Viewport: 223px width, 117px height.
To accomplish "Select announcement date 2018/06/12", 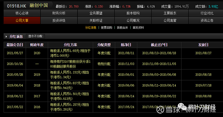I will [x=15, y=96].
